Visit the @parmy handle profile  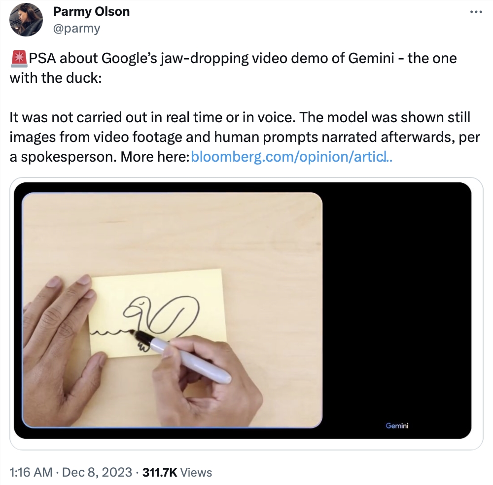click(76, 28)
